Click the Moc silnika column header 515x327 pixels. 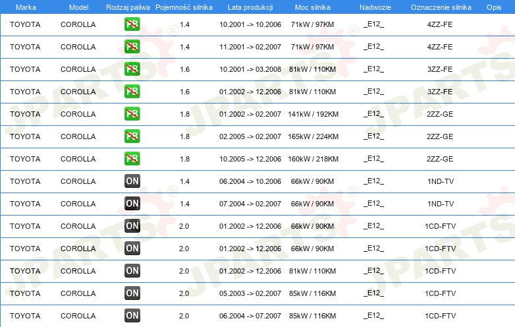pos(313,7)
